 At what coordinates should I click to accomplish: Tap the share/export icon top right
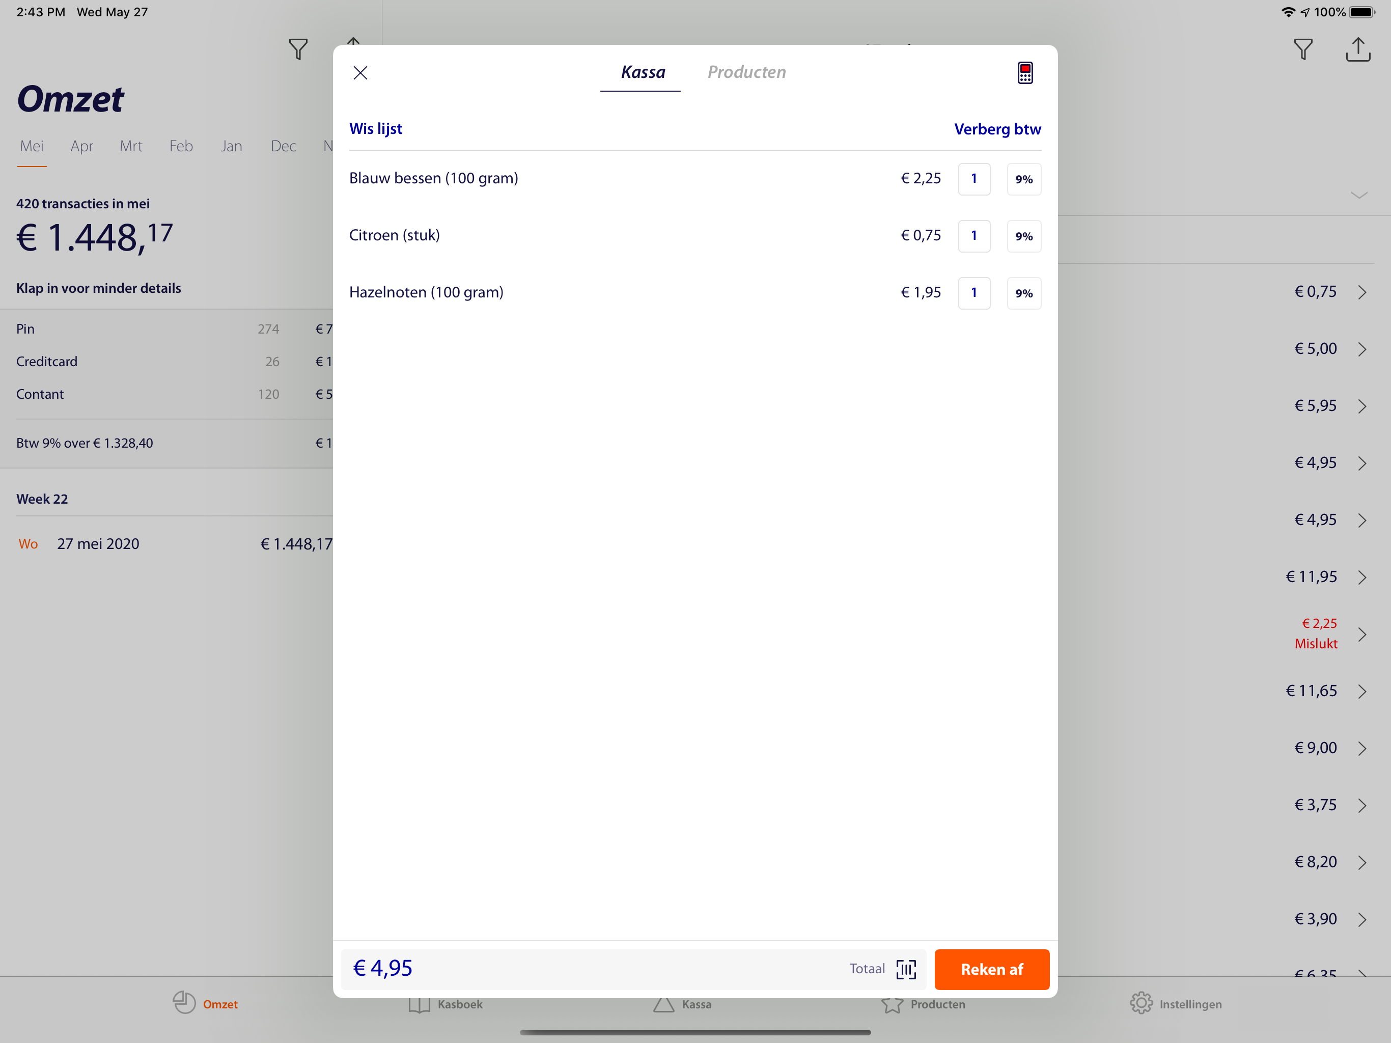point(1358,49)
